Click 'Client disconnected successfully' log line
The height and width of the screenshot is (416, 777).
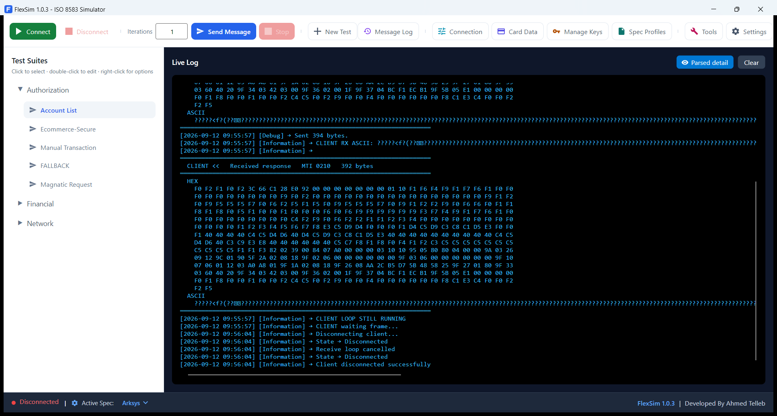pyautogui.click(x=373, y=364)
